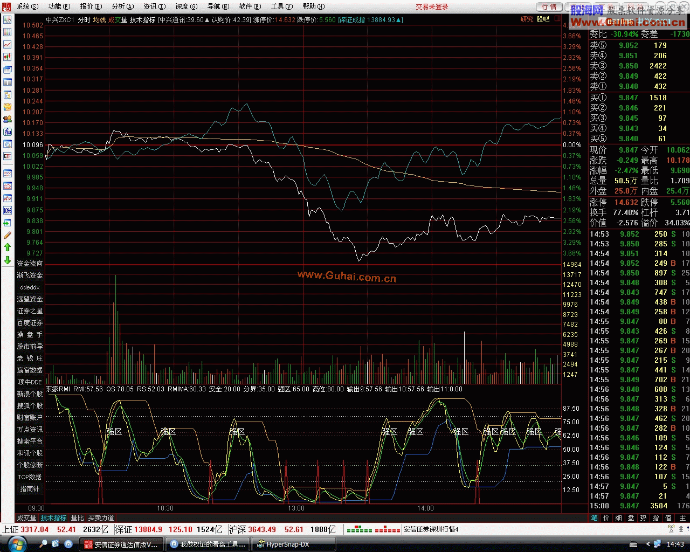Click the red zigzag line chart icon
The height and width of the screenshot is (552, 690).
pos(8,198)
